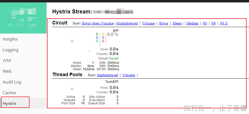Image resolution: width=249 pixels, height=114 pixels.
Task: Click the TestAPI thread pool name
Action: [112, 82]
